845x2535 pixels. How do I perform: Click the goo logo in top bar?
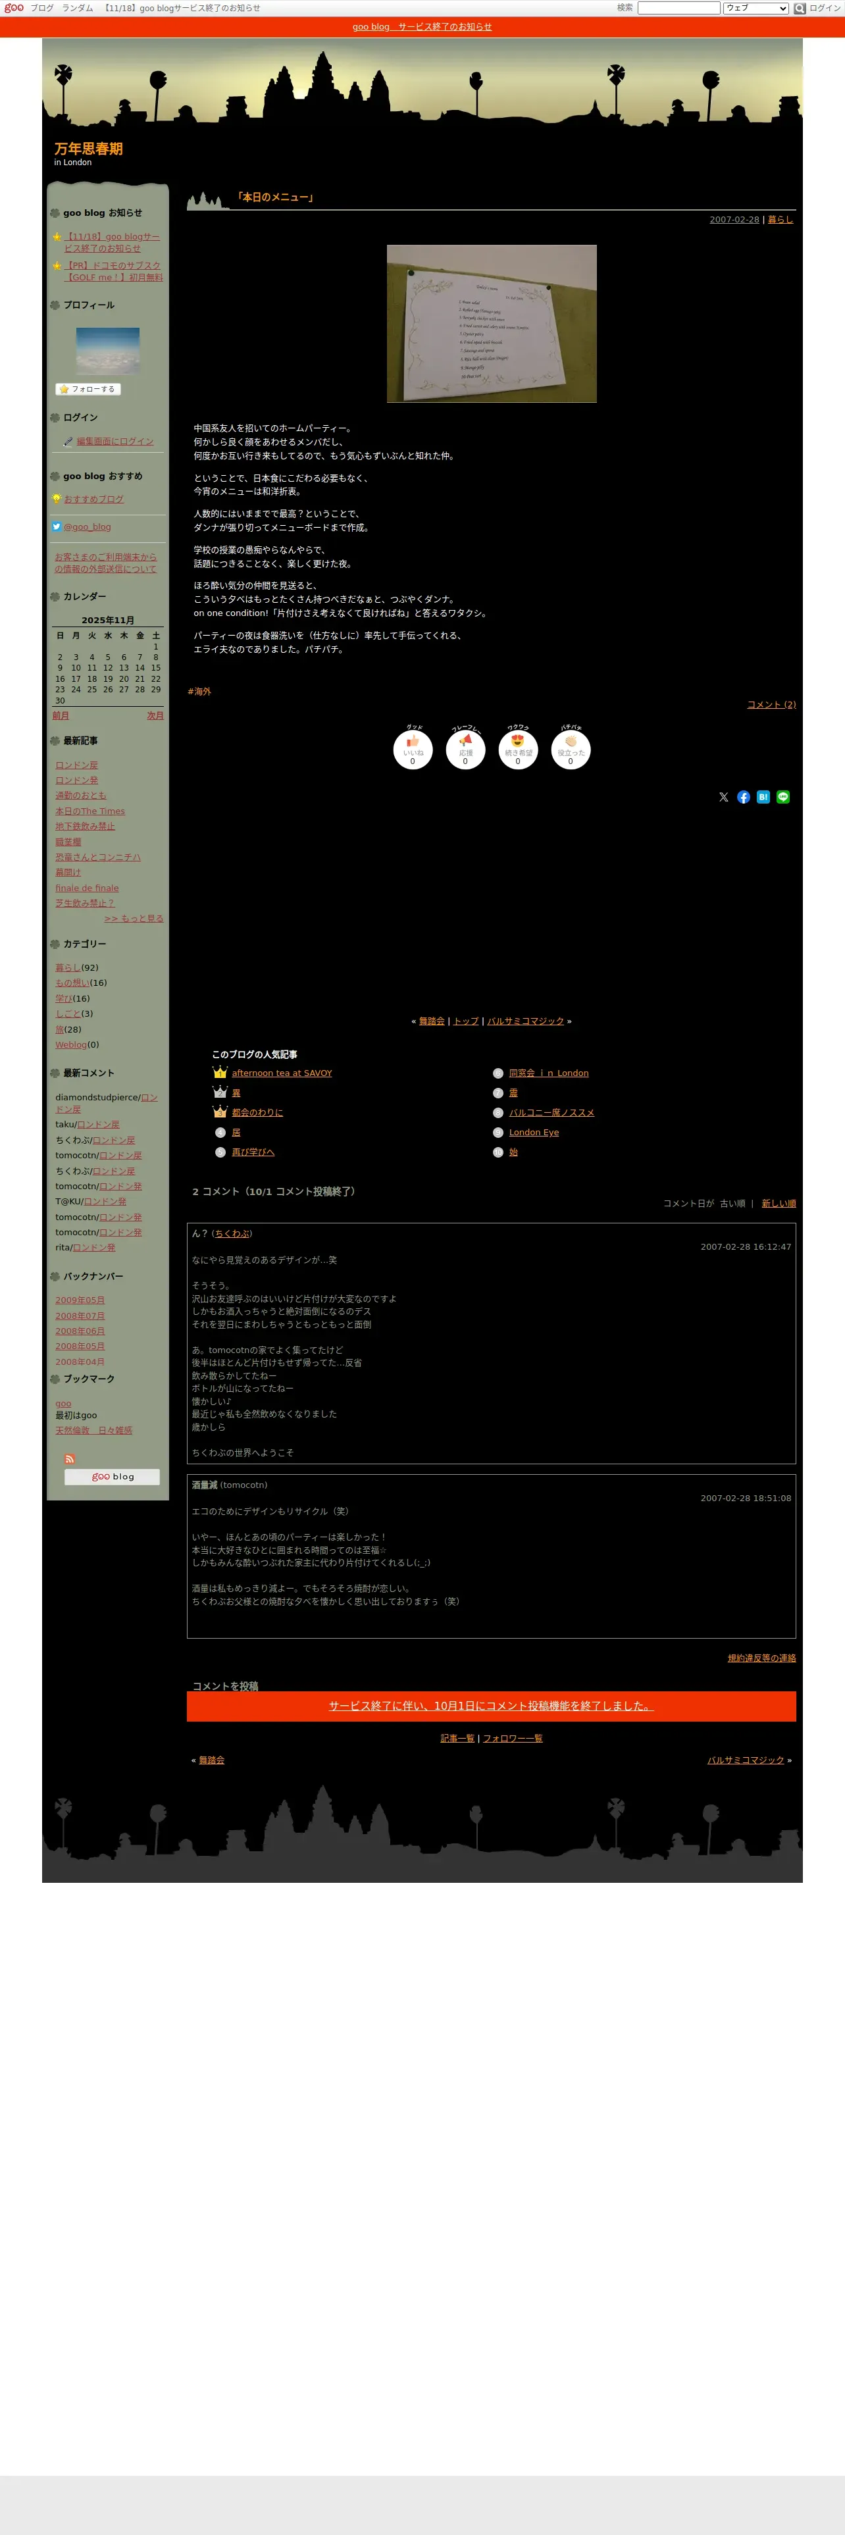pyautogui.click(x=14, y=8)
